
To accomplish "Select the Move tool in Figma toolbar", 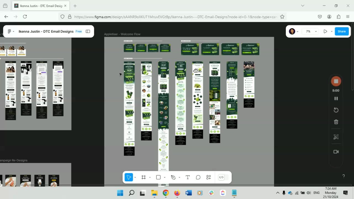I will coord(129,177).
